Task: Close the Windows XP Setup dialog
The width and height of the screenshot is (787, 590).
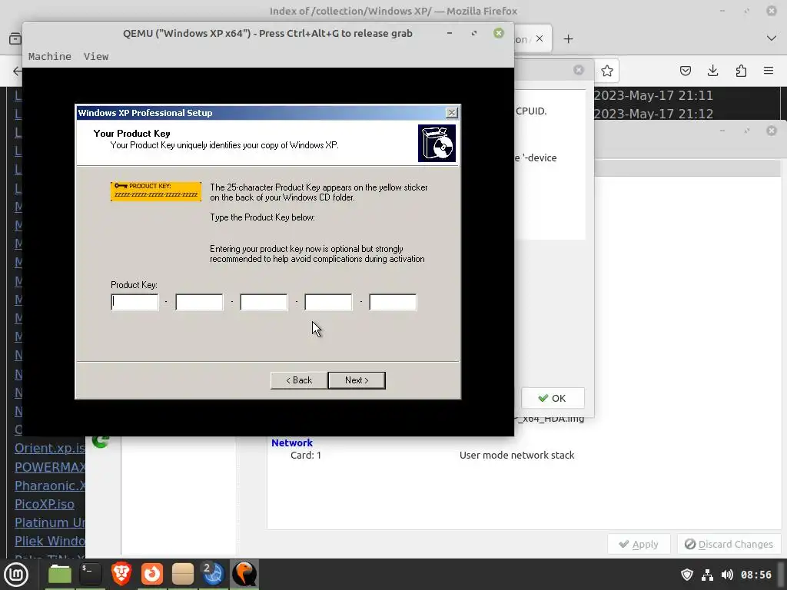Action: pyautogui.click(x=452, y=113)
